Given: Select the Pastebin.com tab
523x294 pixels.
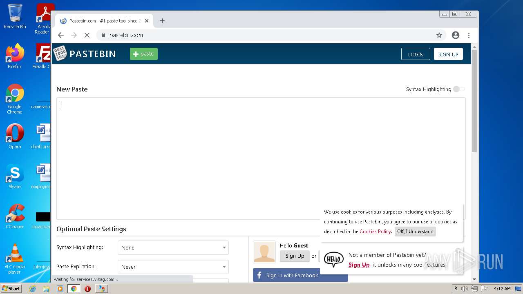Looking at the screenshot, I should tap(104, 21).
